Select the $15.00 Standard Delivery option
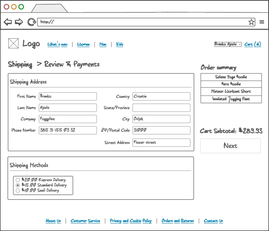 click(x=18, y=185)
